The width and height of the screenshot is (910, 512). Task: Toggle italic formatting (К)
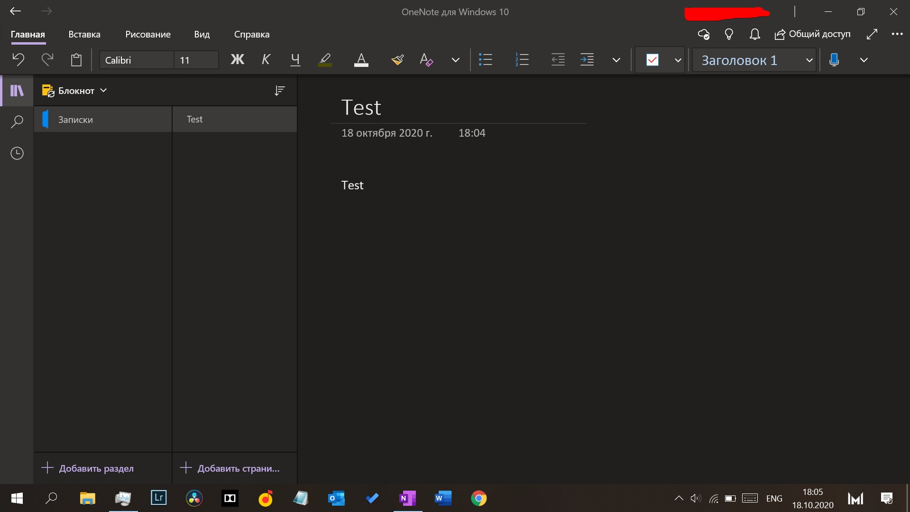click(x=266, y=60)
